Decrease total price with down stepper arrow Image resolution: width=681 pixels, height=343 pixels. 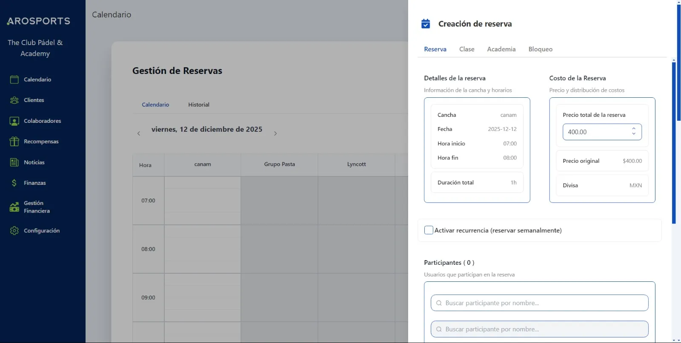(634, 134)
